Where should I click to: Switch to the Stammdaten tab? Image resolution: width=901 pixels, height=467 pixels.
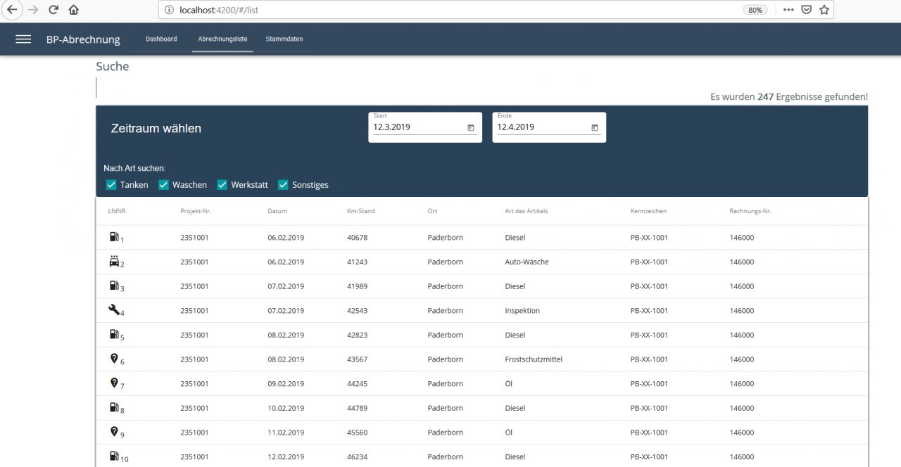284,39
